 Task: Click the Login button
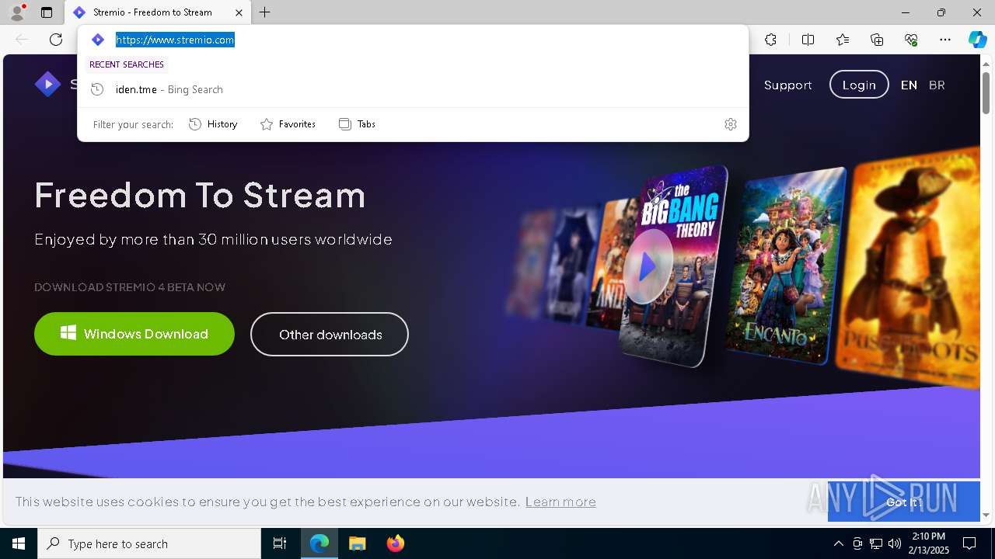coord(859,85)
